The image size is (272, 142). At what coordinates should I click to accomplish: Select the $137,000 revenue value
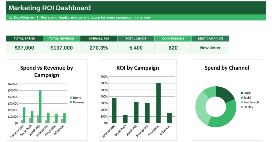(x=62, y=48)
